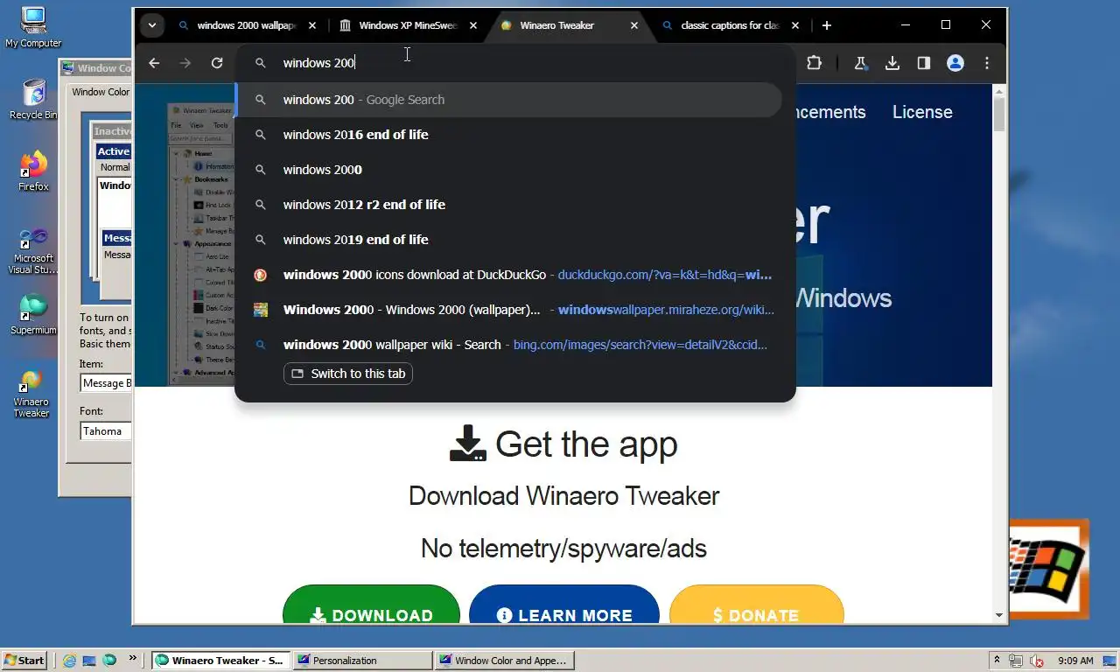Click the network icon in system tray
Image resolution: width=1120 pixels, height=672 pixels.
1017,661
